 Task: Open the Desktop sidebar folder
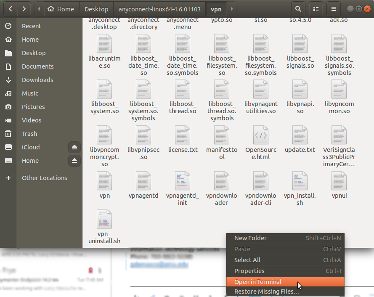(41, 53)
